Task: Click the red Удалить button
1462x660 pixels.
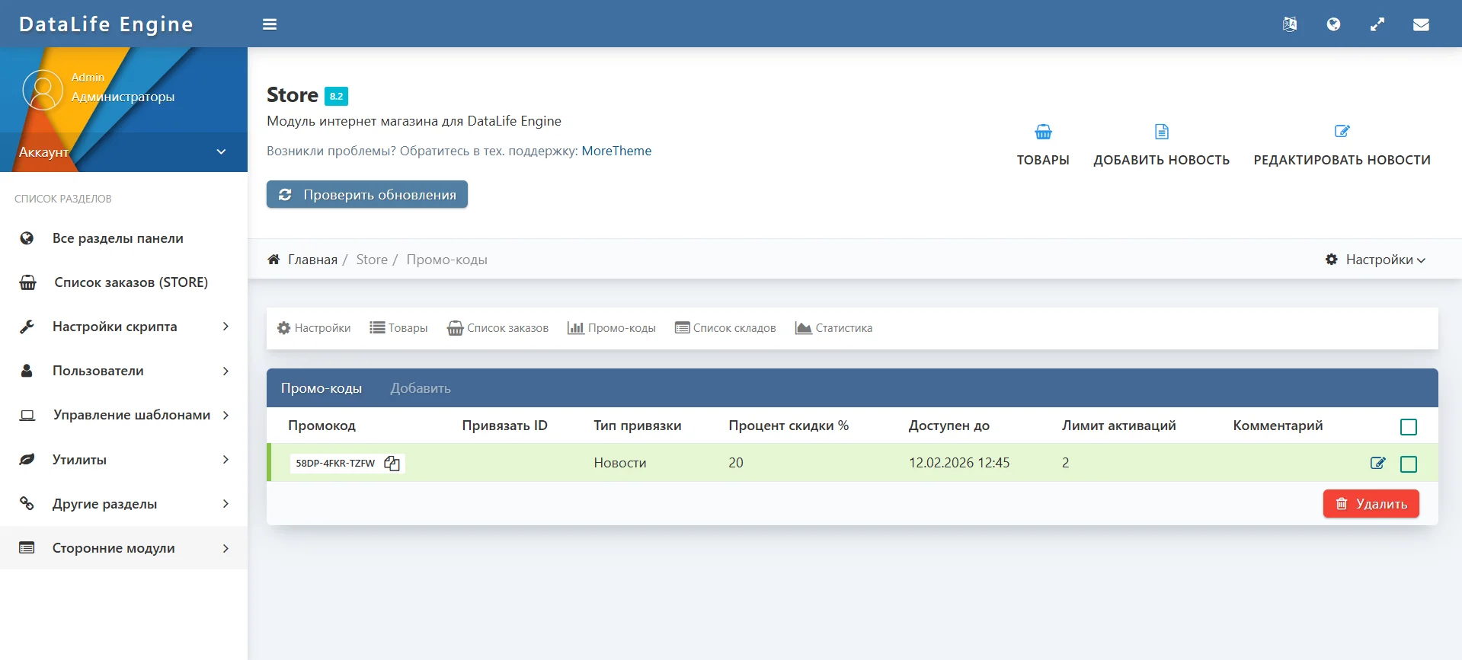Action: (1371, 504)
